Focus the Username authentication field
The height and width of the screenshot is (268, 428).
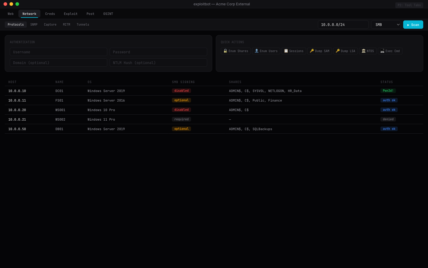[59, 52]
